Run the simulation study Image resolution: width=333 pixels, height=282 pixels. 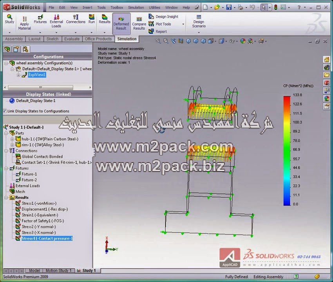coord(92,19)
